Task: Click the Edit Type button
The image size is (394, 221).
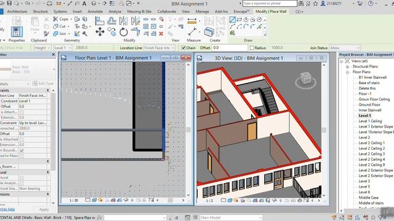Action: click(43, 83)
